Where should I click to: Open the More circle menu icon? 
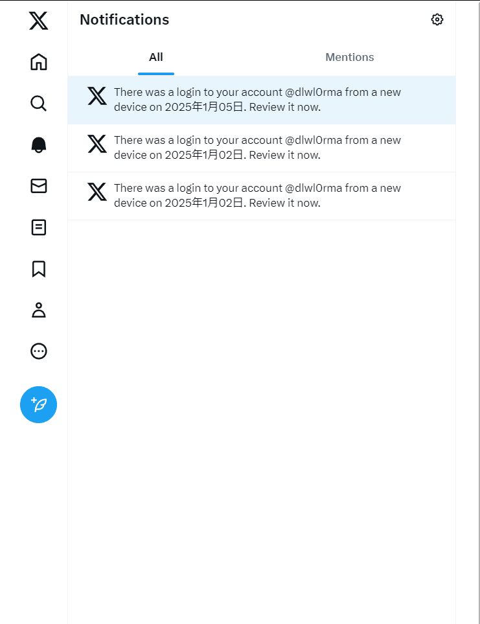(x=39, y=351)
